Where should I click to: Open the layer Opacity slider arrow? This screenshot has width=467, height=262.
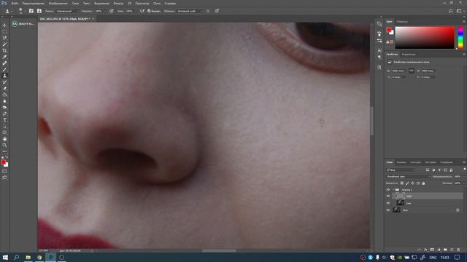[x=463, y=176]
